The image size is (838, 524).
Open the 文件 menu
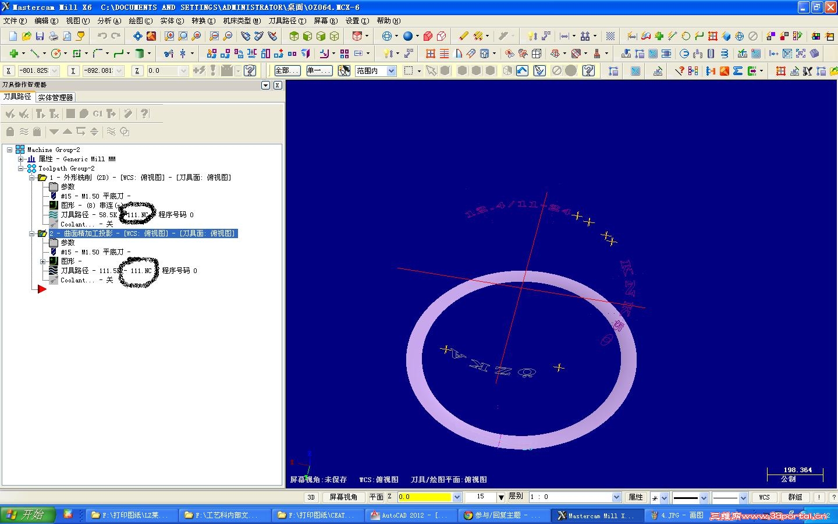pyautogui.click(x=15, y=21)
